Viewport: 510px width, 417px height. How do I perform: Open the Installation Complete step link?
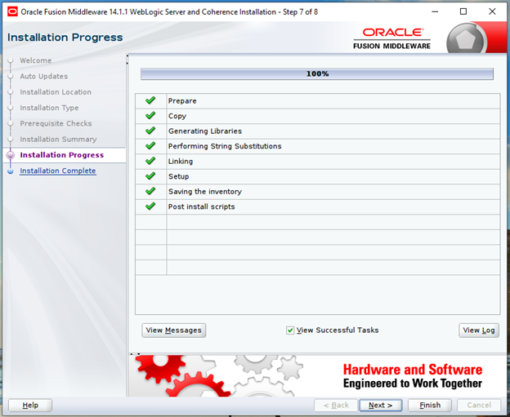pos(57,171)
